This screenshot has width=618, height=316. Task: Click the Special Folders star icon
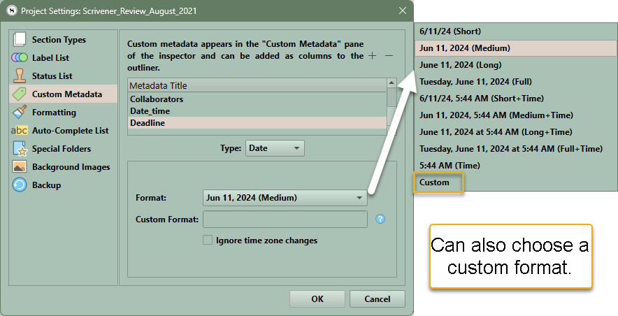click(20, 148)
